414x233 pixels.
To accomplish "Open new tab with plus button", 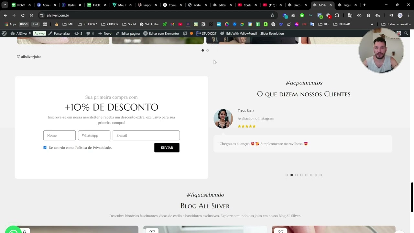I will (x=364, y=5).
